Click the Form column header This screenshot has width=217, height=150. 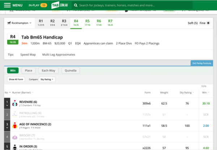[x=148, y=92]
